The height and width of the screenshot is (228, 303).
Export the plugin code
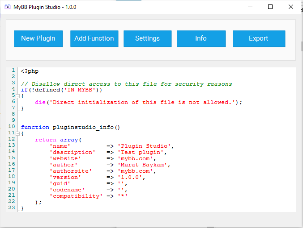259,38
